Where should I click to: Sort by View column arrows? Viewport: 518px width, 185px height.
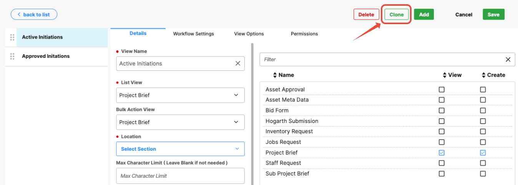pyautogui.click(x=445, y=75)
